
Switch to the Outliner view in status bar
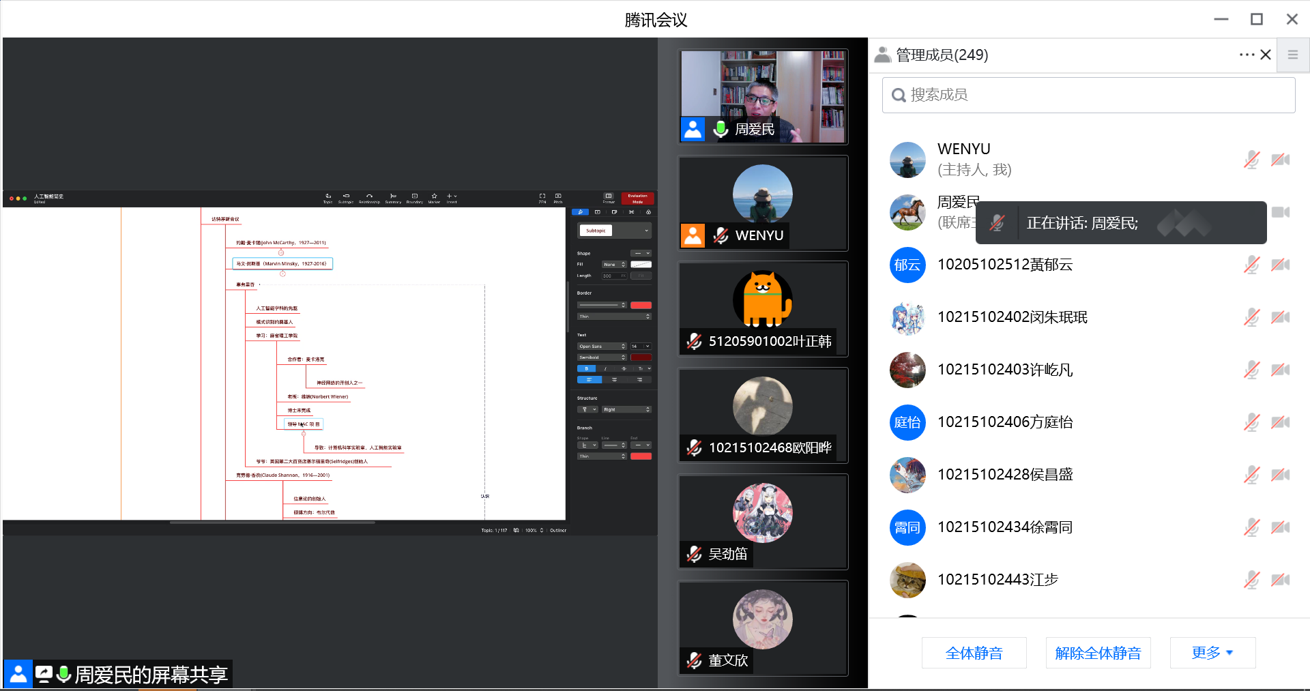pos(558,530)
